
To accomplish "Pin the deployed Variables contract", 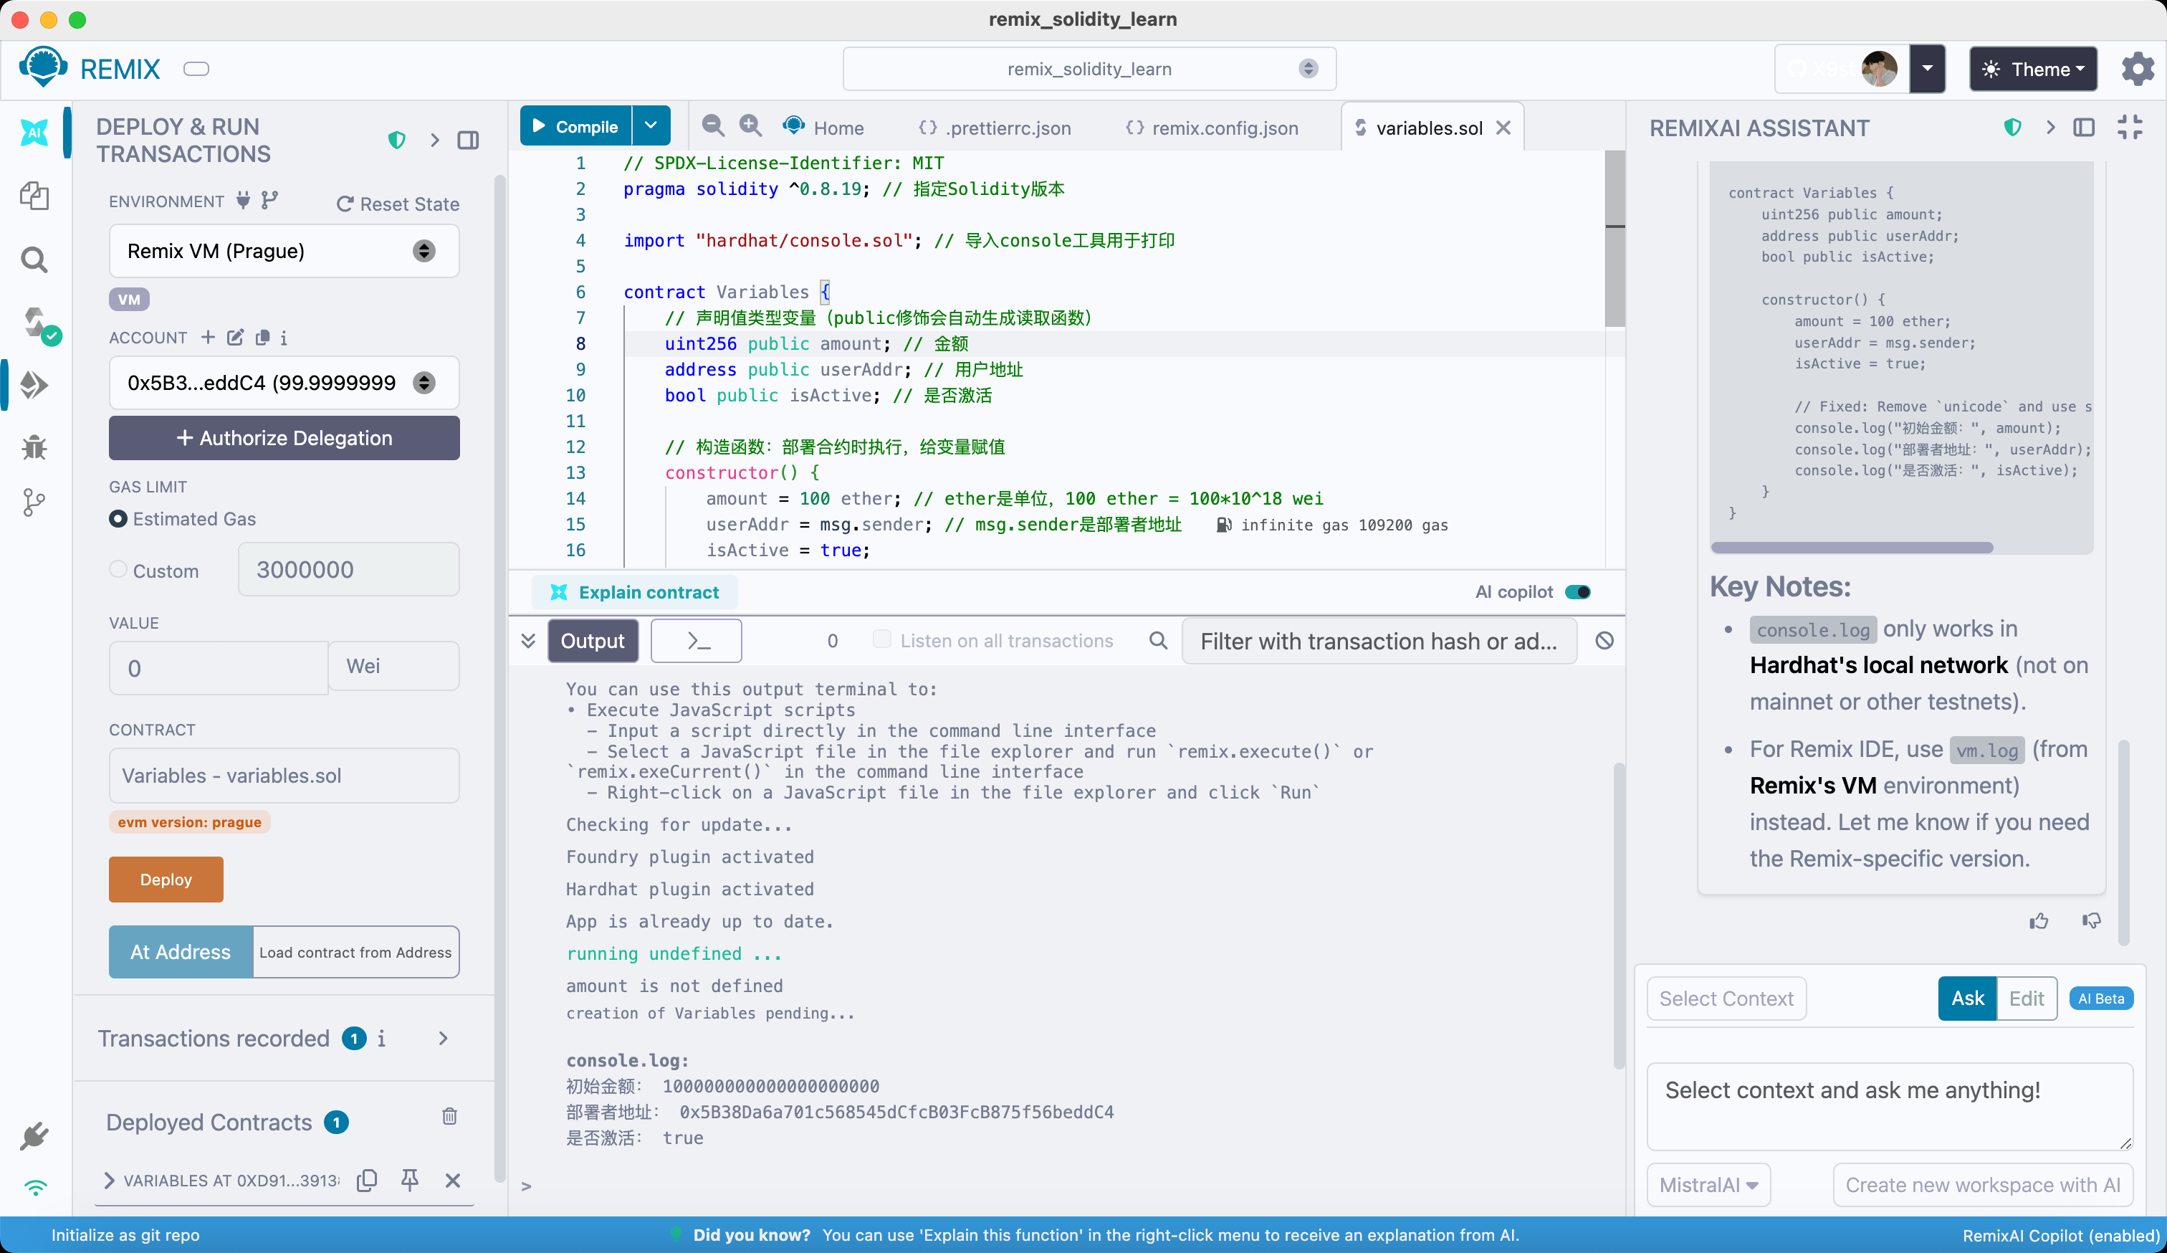I will coord(410,1180).
